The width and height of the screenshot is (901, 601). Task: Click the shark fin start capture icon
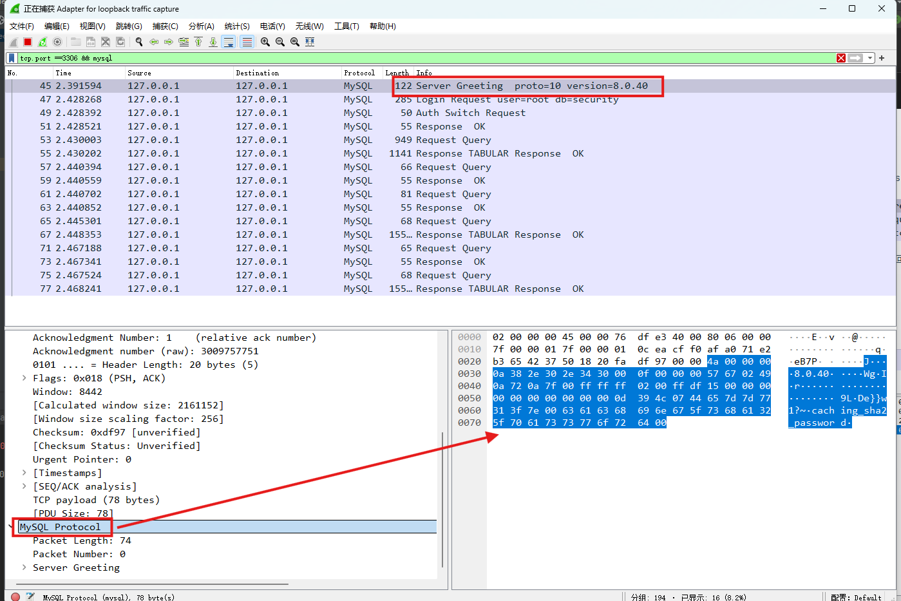[14, 42]
